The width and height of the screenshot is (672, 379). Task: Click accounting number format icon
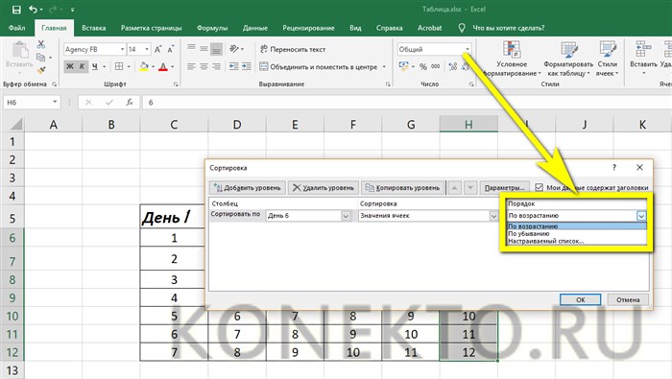click(x=403, y=66)
